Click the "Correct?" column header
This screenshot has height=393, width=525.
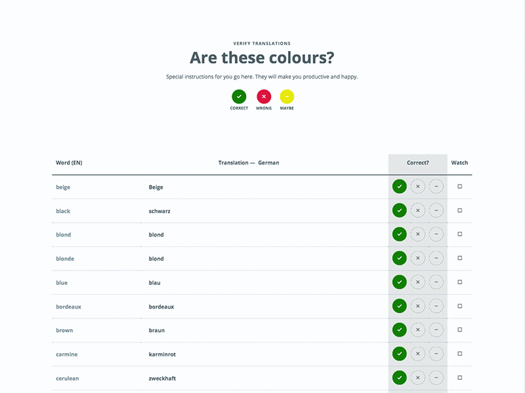pyautogui.click(x=418, y=162)
